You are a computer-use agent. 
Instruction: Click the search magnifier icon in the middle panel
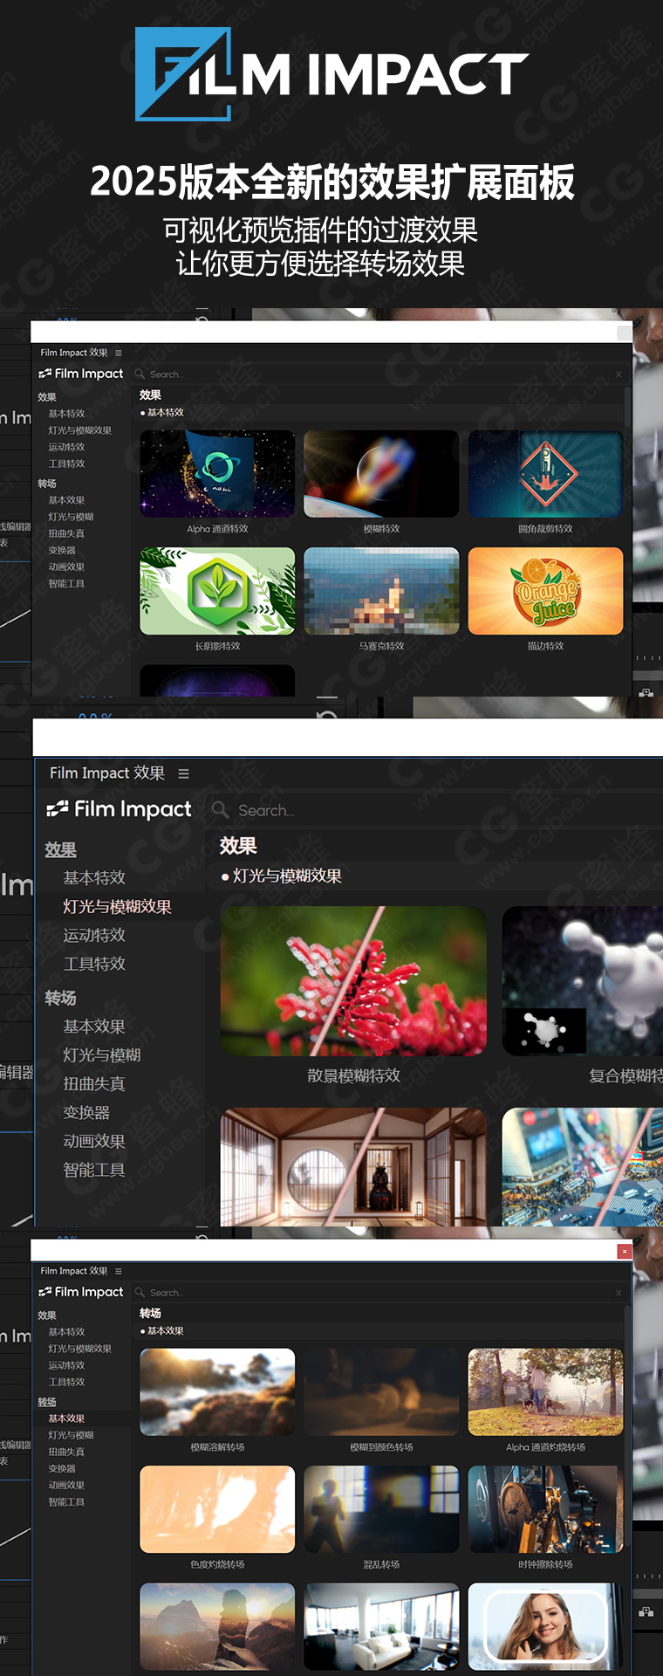point(221,809)
